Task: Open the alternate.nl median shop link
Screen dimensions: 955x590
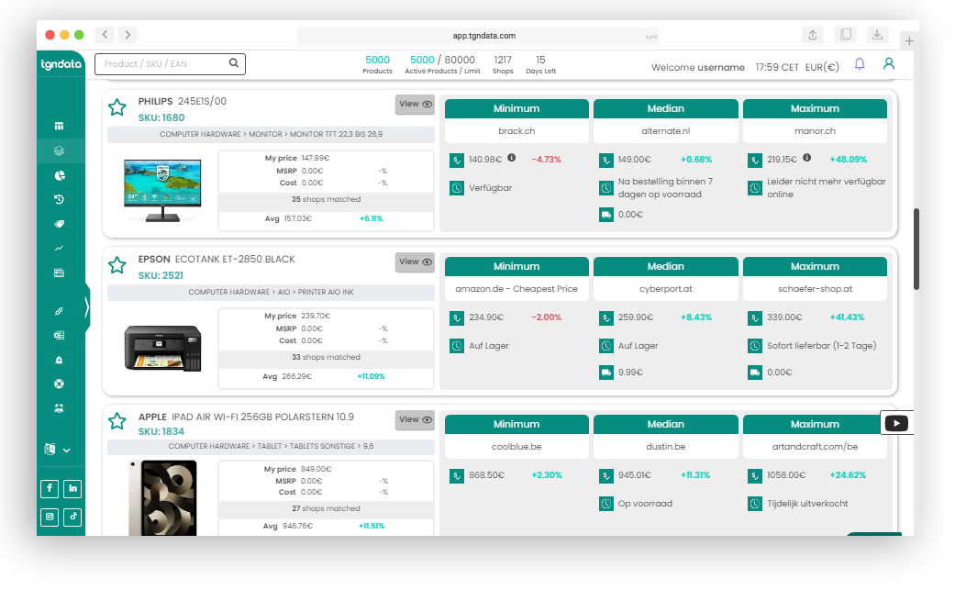Action: click(666, 131)
